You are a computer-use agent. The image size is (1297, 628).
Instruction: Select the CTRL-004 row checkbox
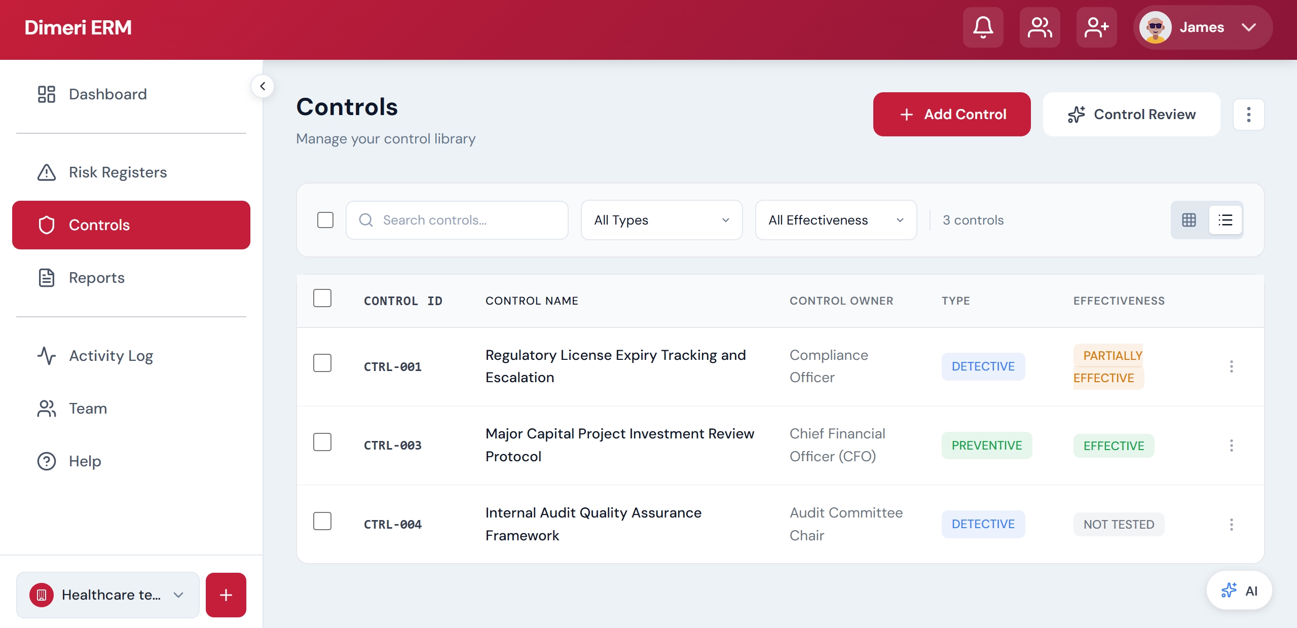(x=322, y=521)
